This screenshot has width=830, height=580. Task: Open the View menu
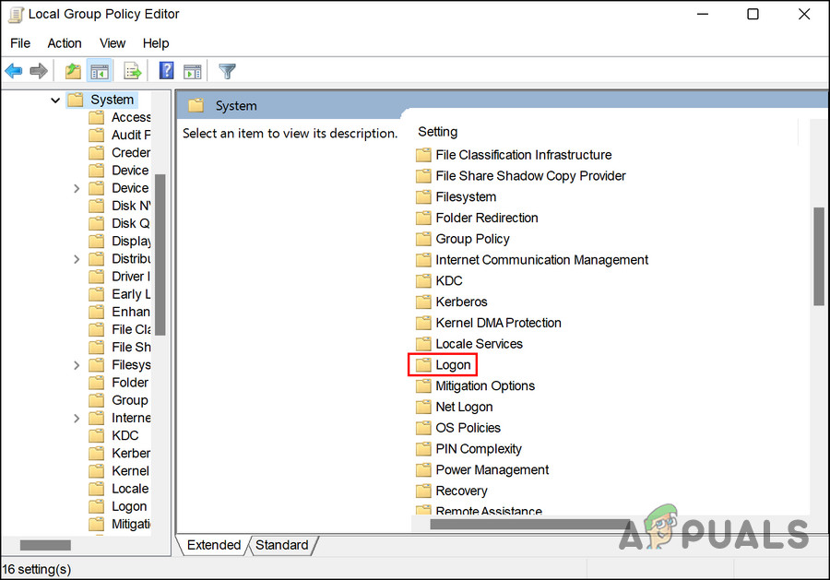[113, 43]
